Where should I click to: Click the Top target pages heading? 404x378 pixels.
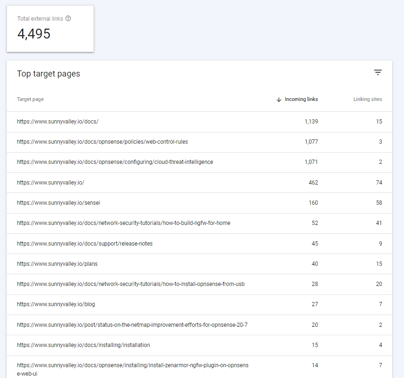[x=48, y=74]
